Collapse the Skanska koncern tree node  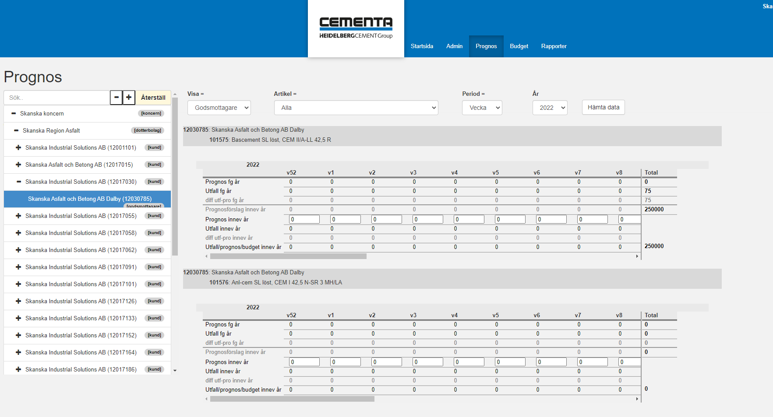pyautogui.click(x=14, y=113)
